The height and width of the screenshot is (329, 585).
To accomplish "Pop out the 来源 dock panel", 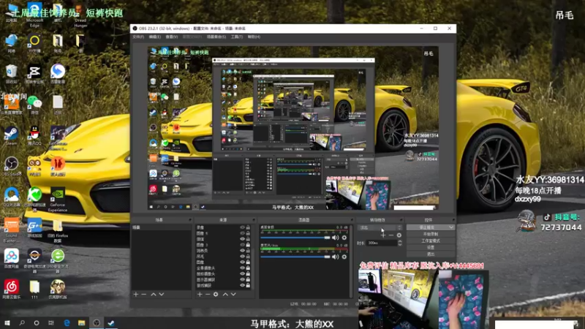I will pos(254,220).
